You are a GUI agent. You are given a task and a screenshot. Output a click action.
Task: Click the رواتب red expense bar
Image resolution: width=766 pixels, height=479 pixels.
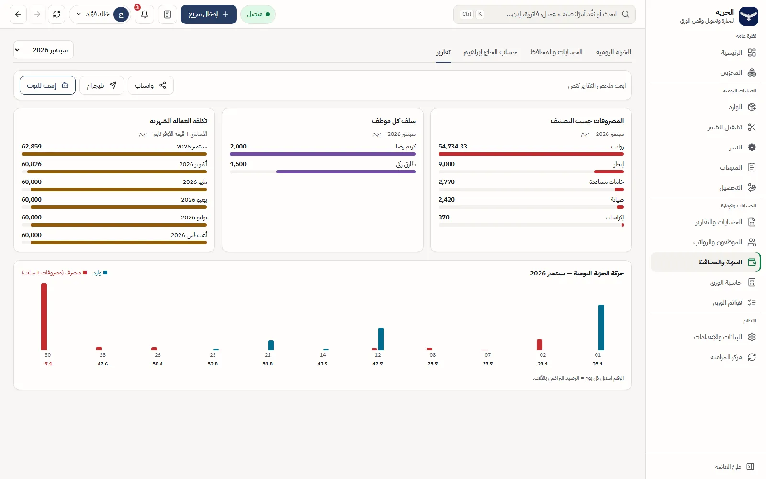pyautogui.click(x=531, y=154)
